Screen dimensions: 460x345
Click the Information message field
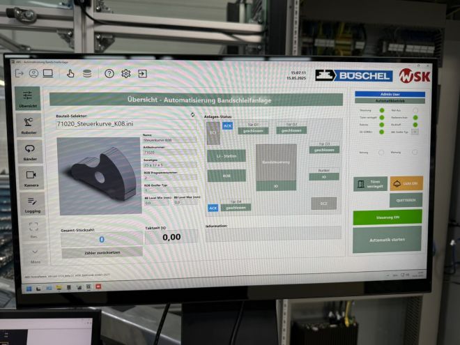click(273, 233)
